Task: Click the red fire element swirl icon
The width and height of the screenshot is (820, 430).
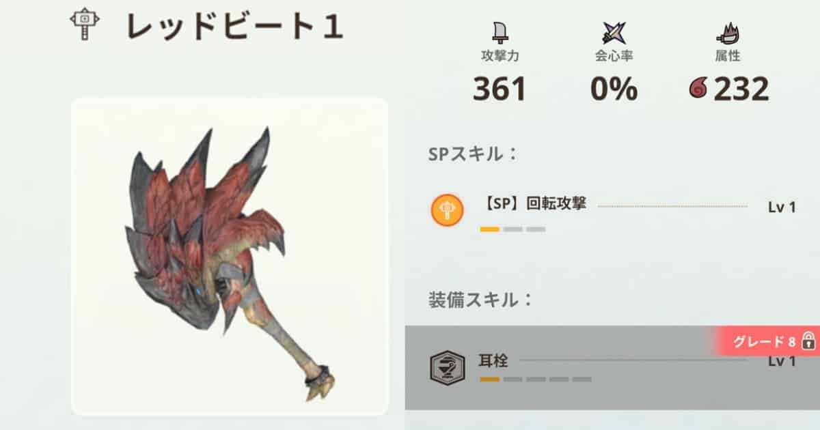Action: pos(699,89)
